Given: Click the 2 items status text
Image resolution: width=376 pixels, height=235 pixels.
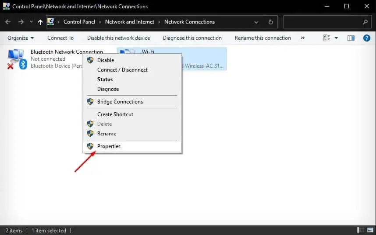Looking at the screenshot, I should [x=14, y=231].
